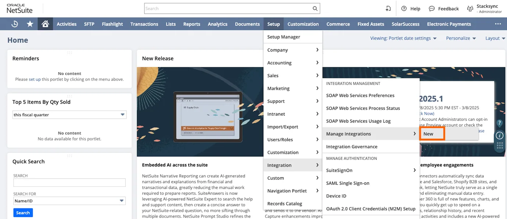Viewport: 507px width, 219px height.
Task: Click the search magnifier icon
Action: pos(315,8)
